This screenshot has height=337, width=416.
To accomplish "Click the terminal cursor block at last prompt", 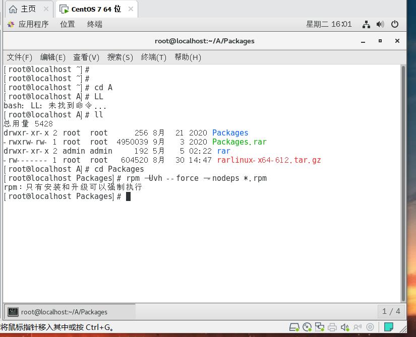I will click(128, 196).
